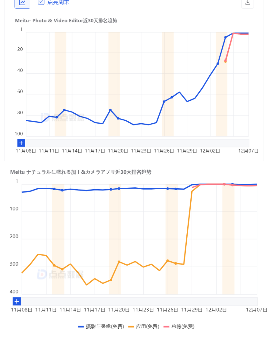Click the pink 总榜(免费) legend marker
The width and height of the screenshot is (268, 338).
pos(166,326)
